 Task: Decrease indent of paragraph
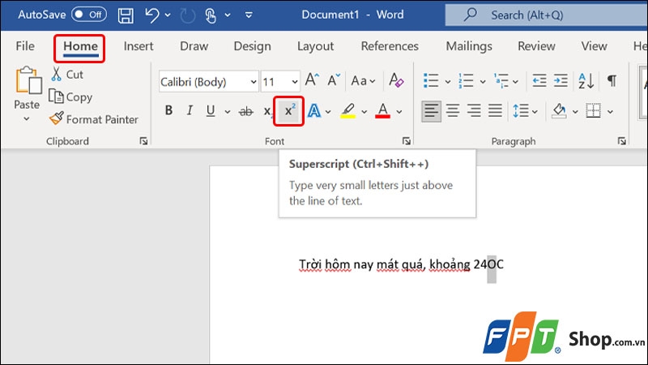539,80
